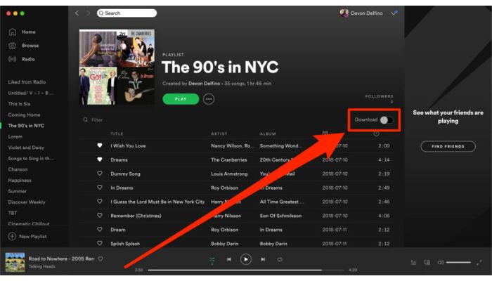Click the play button in player bar
This screenshot has height=281, width=492.
click(x=246, y=259)
